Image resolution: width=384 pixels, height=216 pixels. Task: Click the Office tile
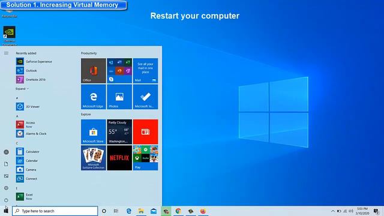pos(94,71)
